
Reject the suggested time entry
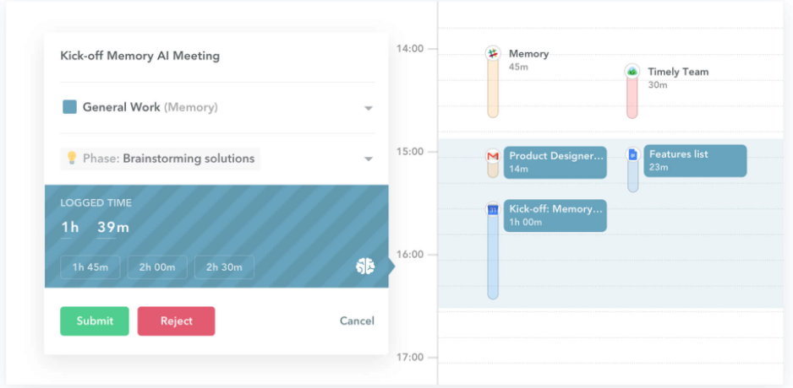(x=177, y=321)
